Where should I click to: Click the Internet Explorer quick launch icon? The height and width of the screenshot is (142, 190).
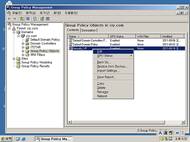coord(23,139)
